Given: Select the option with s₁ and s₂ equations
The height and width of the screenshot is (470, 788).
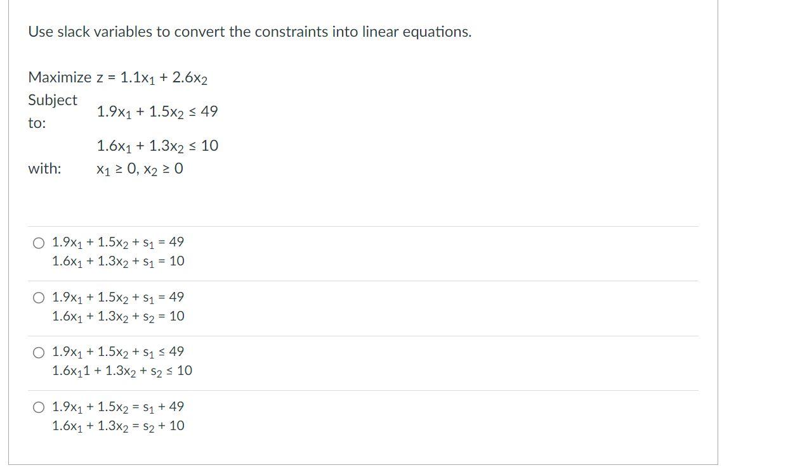Looking at the screenshot, I should [37, 296].
